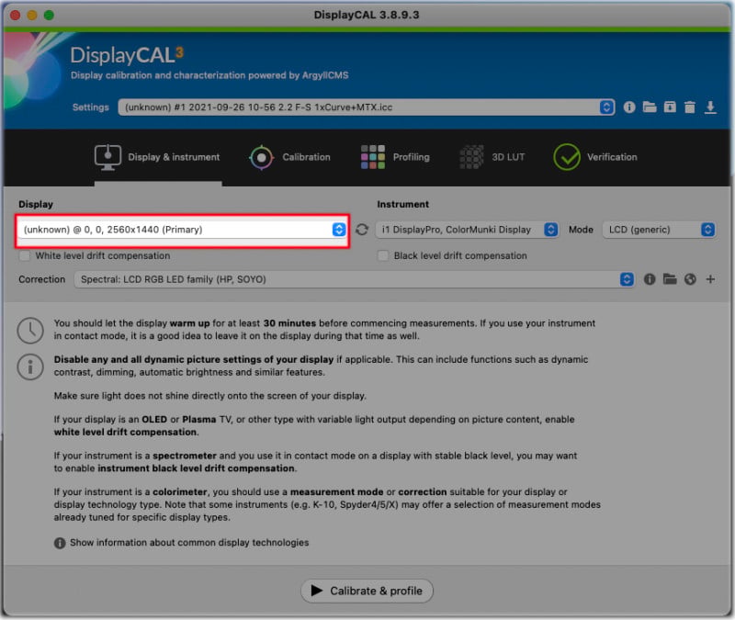Enable White level drift compensation
The width and height of the screenshot is (735, 620).
tap(25, 256)
